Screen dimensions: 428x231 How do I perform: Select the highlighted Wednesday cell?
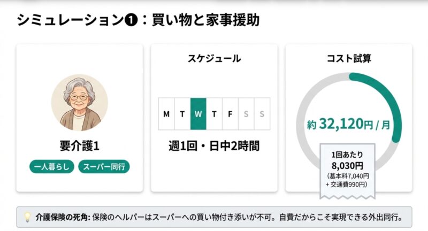point(198,114)
